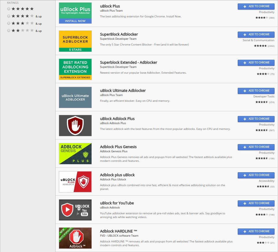
Task: Add uBlock Plus to Chrome
Action: [256, 6]
